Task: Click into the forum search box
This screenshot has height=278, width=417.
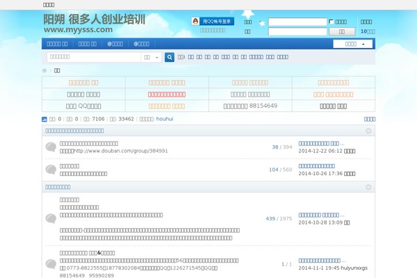Action: pyautogui.click(x=94, y=57)
